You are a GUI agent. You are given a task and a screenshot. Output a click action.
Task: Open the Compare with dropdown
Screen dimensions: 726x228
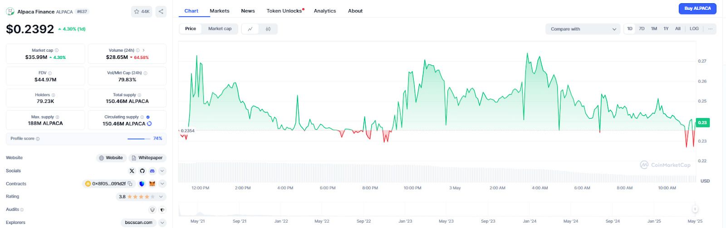583,29
